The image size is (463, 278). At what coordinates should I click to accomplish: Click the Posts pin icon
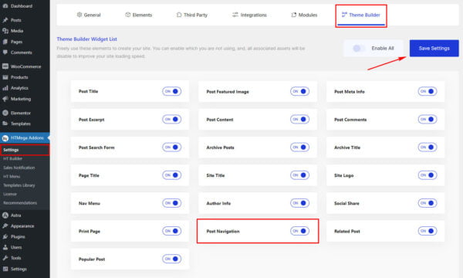click(5, 20)
